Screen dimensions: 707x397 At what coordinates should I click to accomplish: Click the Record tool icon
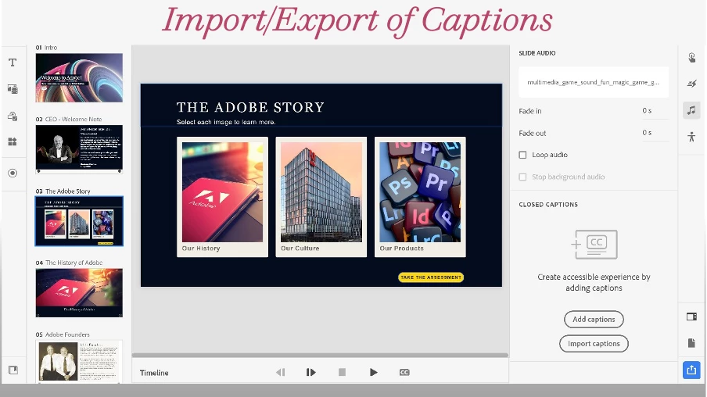click(13, 173)
